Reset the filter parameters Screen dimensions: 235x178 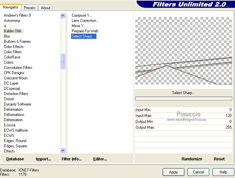coord(219,159)
